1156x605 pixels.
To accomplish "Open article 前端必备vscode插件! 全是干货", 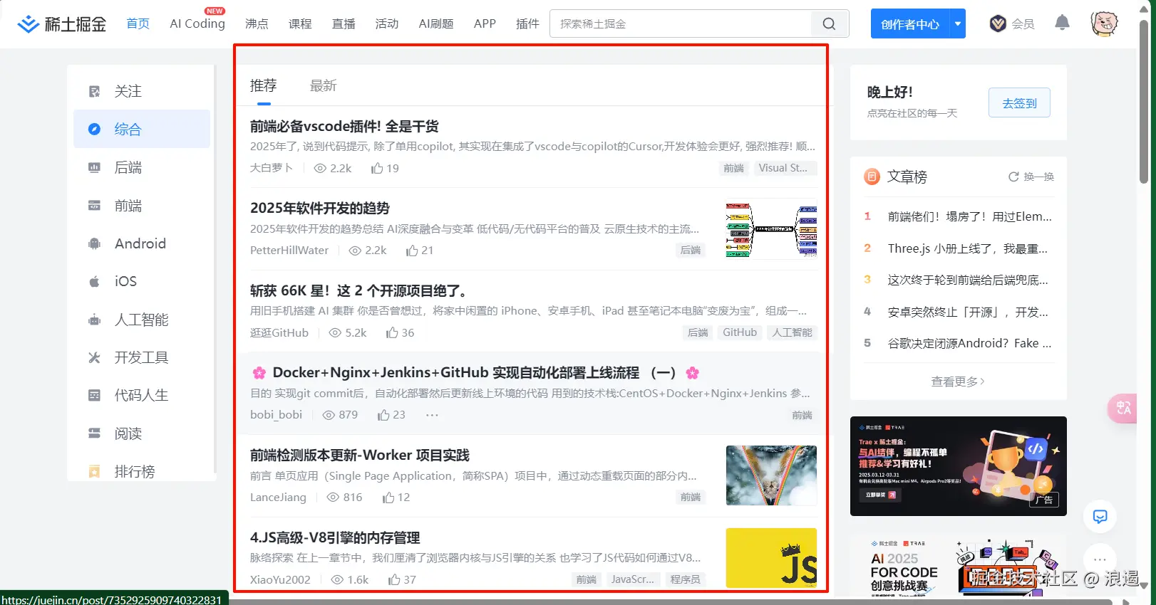I will coord(344,127).
